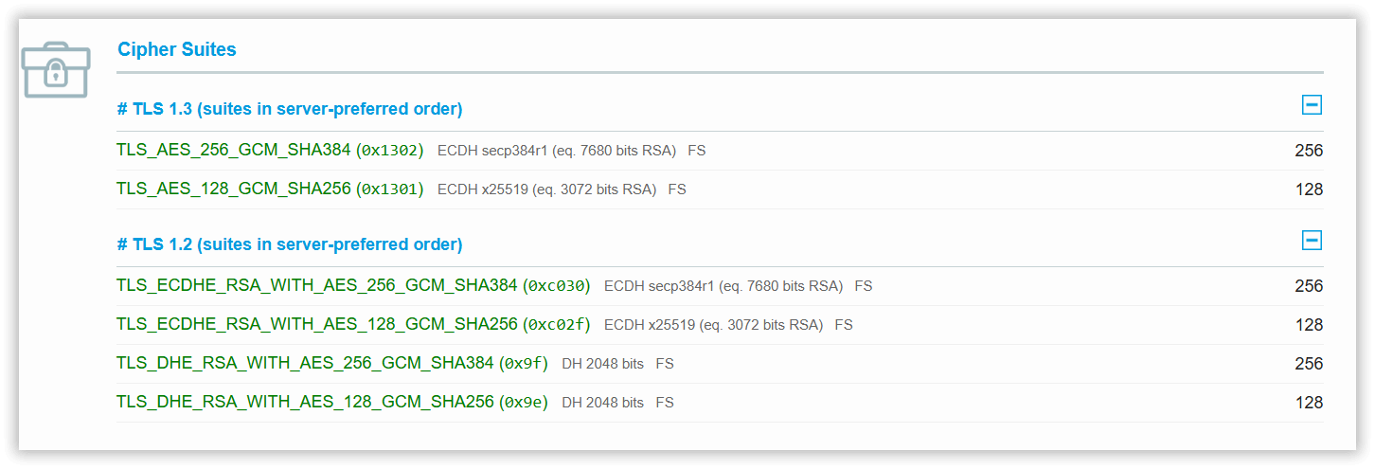The width and height of the screenshot is (1375, 469).
Task: Click 256 bit value for TLS_AES_256_GCM_SHA384
Action: pos(1309,151)
